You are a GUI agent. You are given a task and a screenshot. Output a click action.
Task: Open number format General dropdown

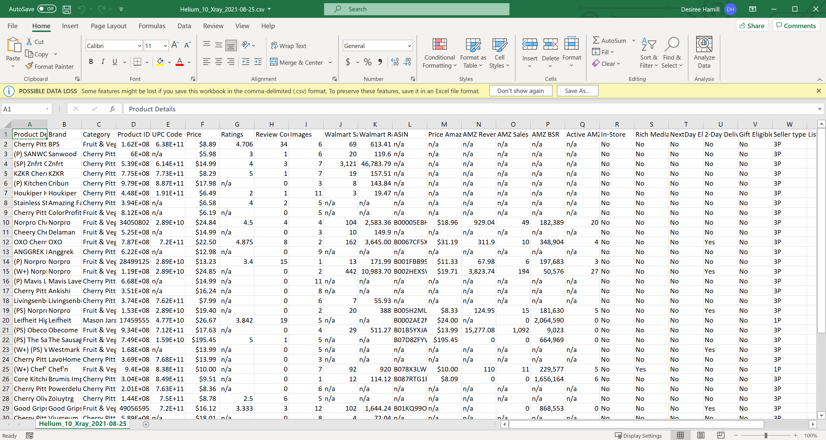(409, 46)
